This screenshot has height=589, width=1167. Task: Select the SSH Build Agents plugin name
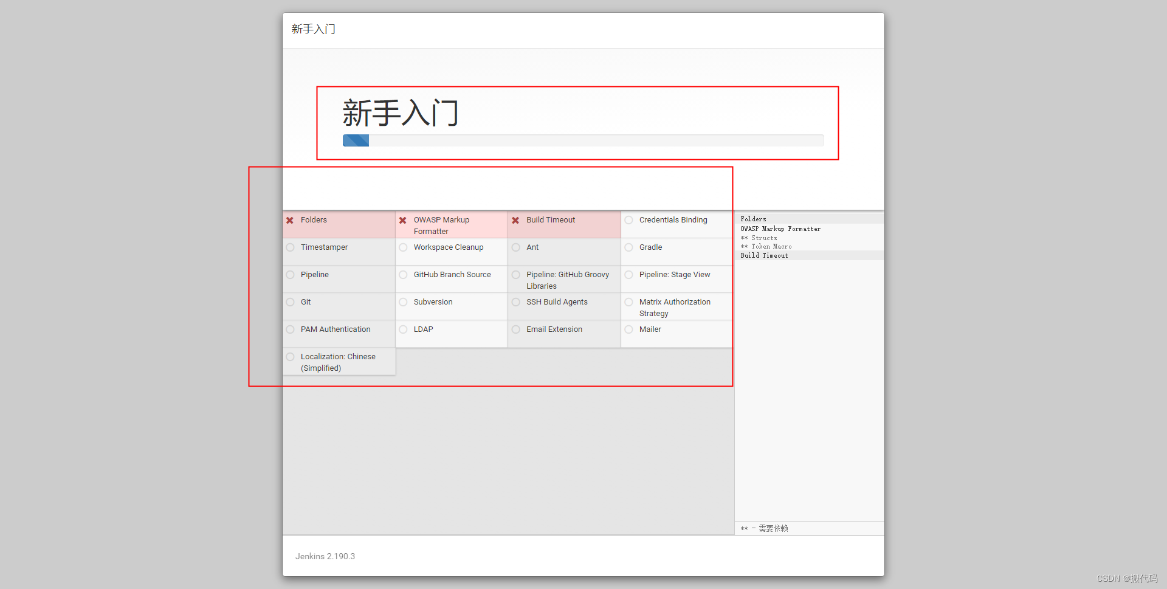pos(557,302)
